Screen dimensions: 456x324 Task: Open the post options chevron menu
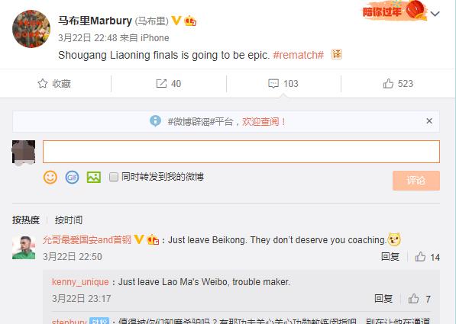tap(435, 14)
